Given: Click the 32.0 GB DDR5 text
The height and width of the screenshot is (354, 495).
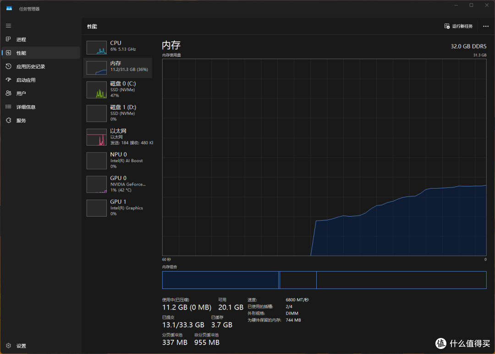Looking at the screenshot, I should click(468, 46).
